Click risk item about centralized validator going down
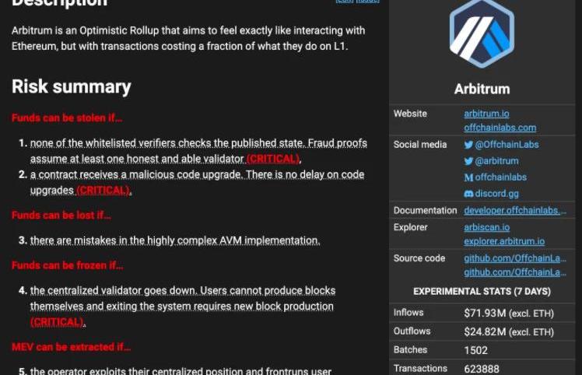Viewport: 582px width, 375px height. coord(183,307)
